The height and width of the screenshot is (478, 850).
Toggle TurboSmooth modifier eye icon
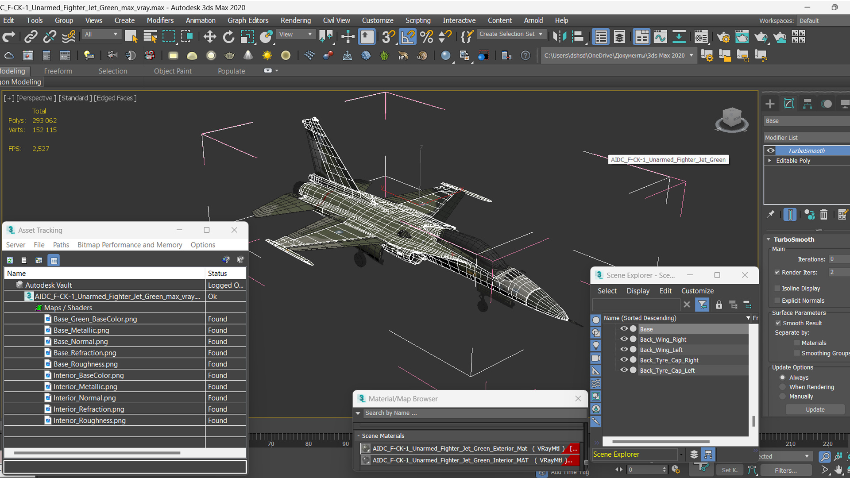tap(771, 150)
